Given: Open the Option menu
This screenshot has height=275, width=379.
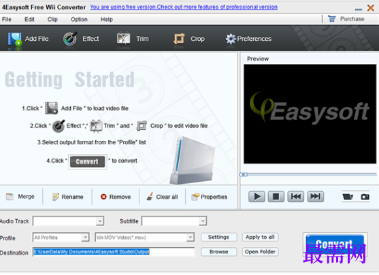Looking at the screenshot, I should (79, 19).
